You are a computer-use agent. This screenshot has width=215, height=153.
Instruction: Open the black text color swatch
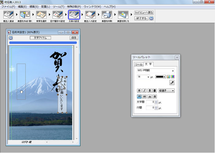click(161, 77)
